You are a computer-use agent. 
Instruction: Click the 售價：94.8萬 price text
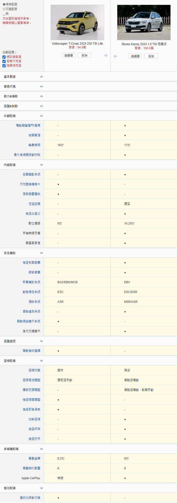tap(77, 47)
